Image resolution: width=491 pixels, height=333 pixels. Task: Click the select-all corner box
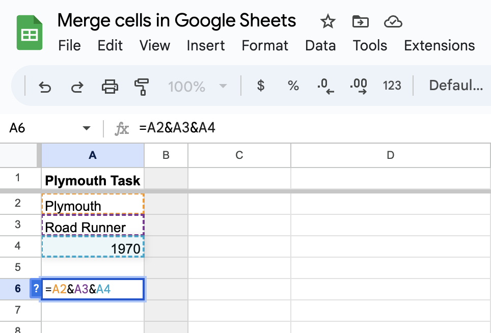coord(18,155)
